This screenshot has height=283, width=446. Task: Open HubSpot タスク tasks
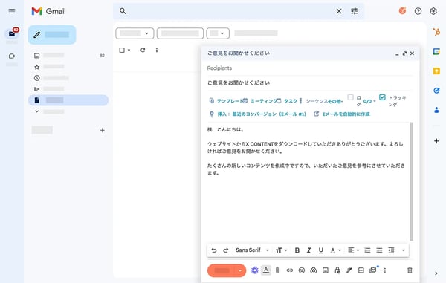287,101
